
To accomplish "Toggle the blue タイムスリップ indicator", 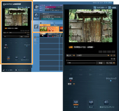I will (111, 81).
